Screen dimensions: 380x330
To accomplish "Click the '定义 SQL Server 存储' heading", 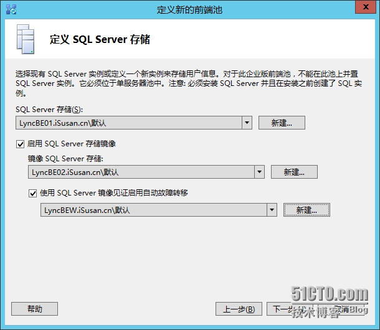I will pos(100,39).
